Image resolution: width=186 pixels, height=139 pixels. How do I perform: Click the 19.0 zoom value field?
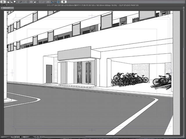click(x=12, y=137)
